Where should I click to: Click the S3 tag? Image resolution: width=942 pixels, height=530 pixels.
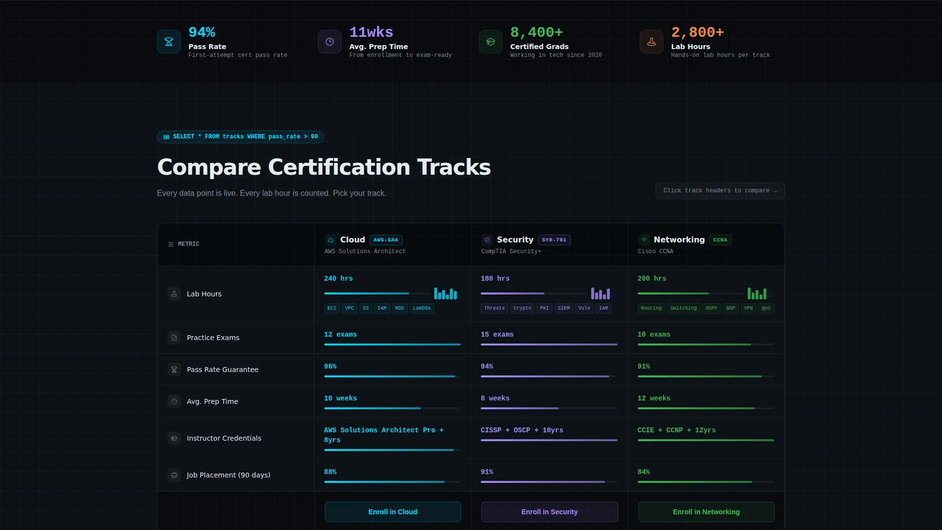tap(366, 308)
